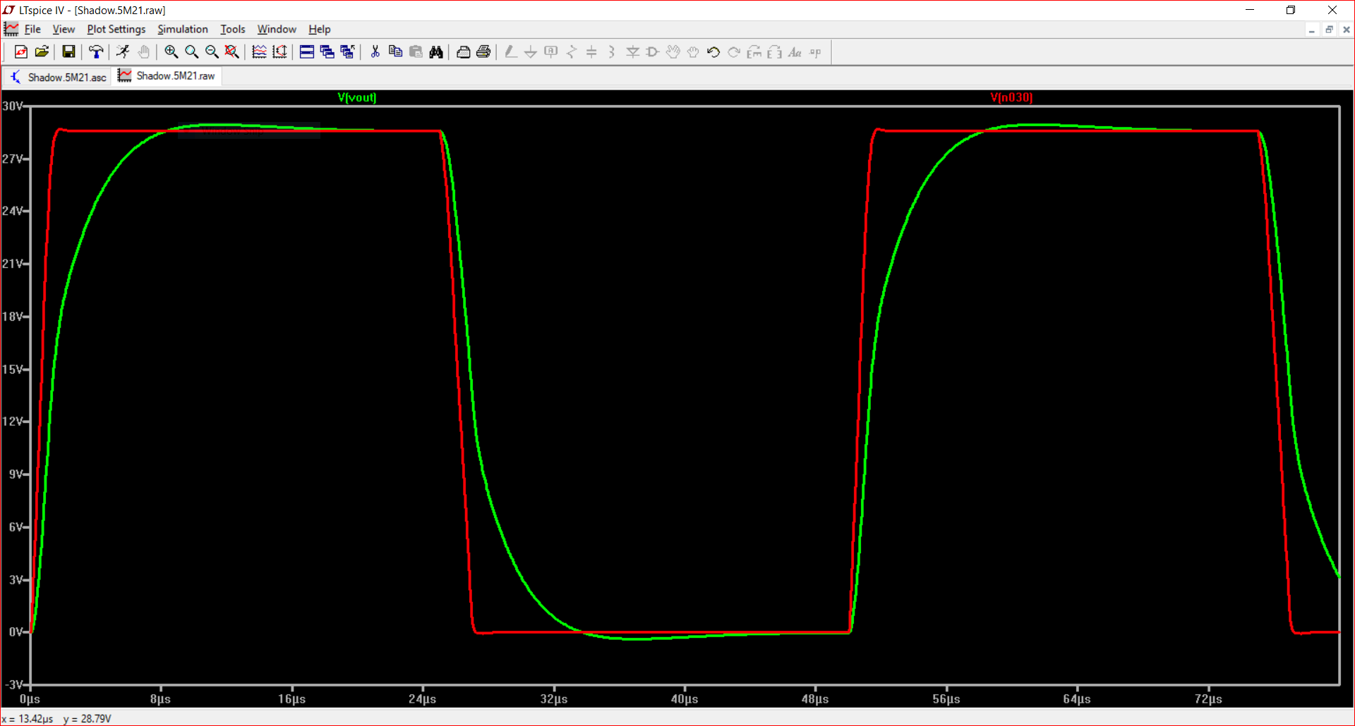Image resolution: width=1355 pixels, height=726 pixels.
Task: Click the Close All Windows icon
Action: 347,51
